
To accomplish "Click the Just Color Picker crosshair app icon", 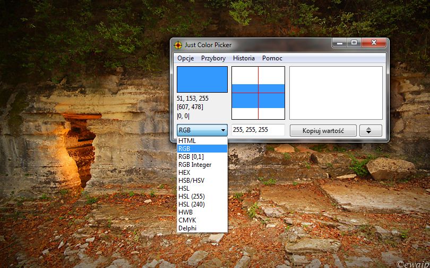I will click(178, 45).
